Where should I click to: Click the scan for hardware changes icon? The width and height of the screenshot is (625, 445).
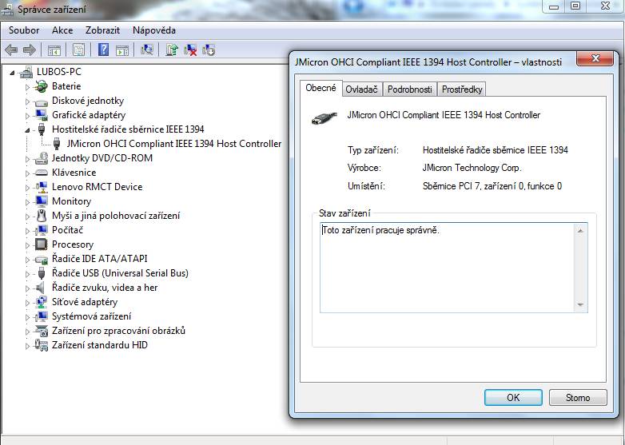(147, 50)
